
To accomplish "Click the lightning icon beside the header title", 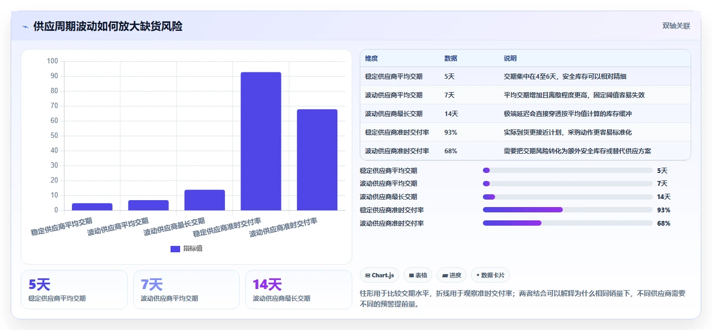I will click(26, 26).
